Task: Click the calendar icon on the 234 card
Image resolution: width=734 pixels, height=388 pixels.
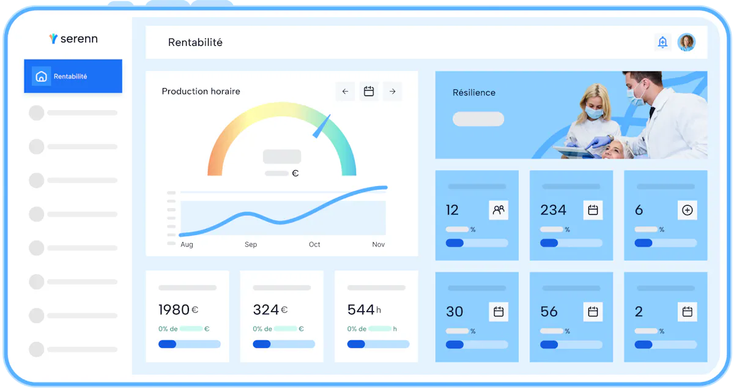Action: click(593, 210)
